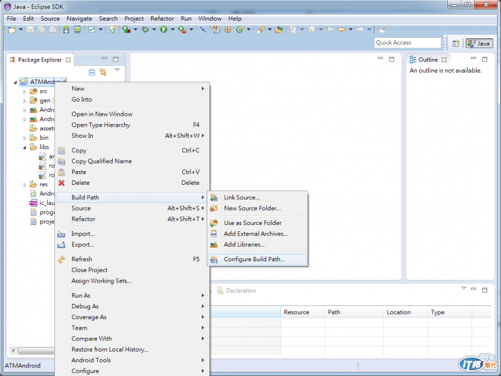Open the Android SDK Manager icon

pos(66,29)
